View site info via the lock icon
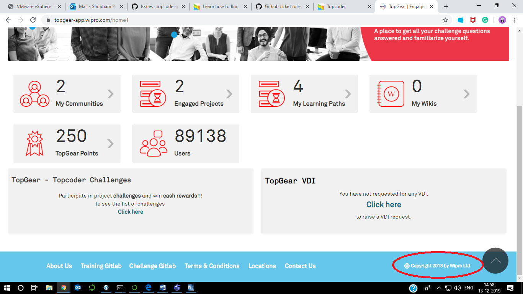 (48, 20)
